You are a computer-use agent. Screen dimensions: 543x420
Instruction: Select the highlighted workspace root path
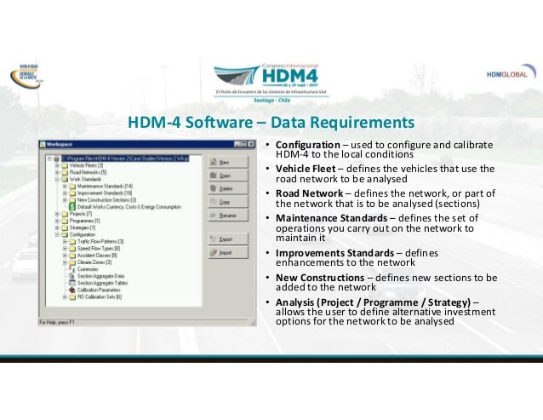coord(125,158)
